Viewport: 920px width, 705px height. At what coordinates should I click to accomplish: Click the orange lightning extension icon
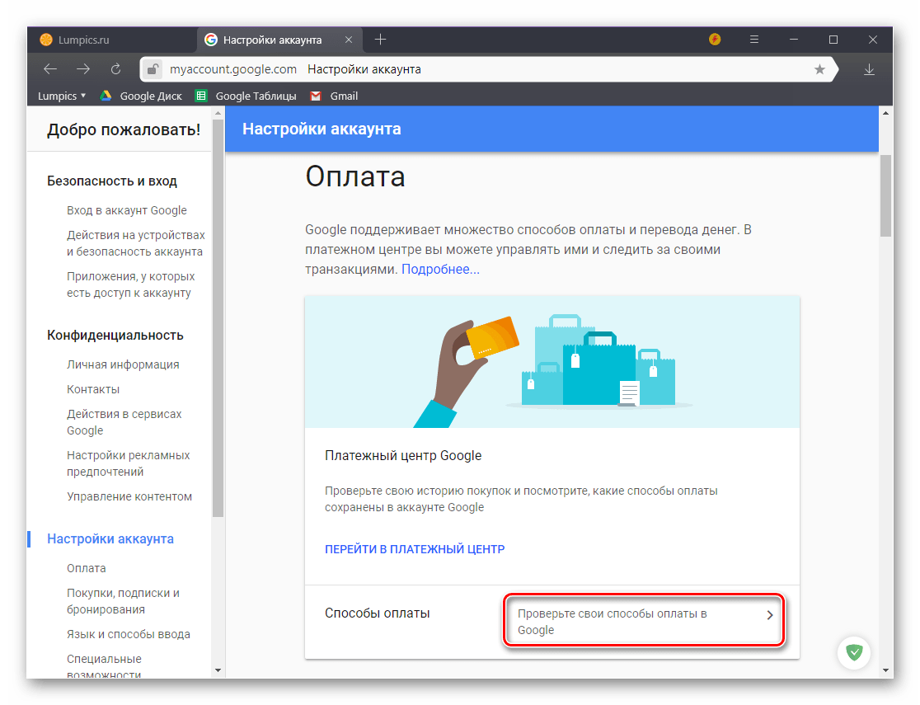pyautogui.click(x=715, y=40)
